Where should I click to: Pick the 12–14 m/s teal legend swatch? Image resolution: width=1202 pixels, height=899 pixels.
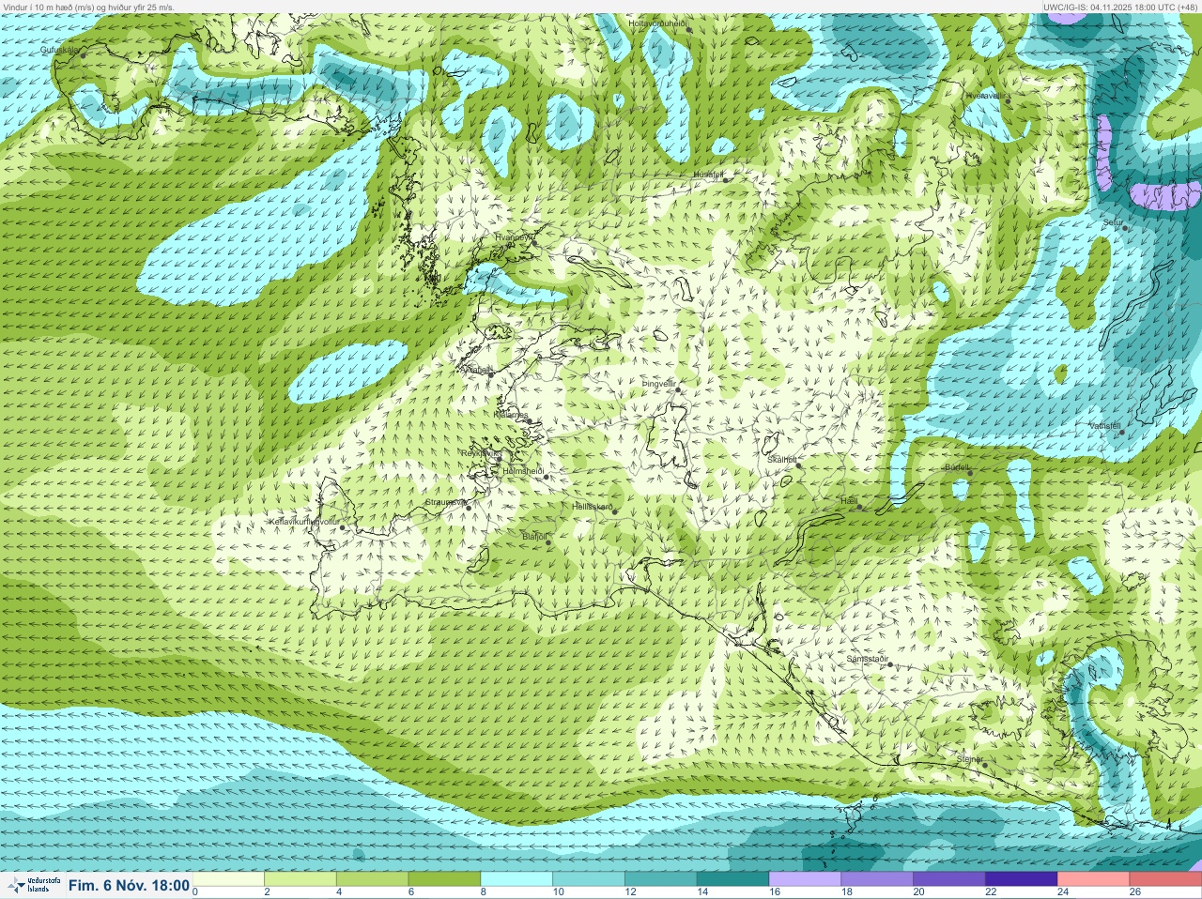point(660,878)
